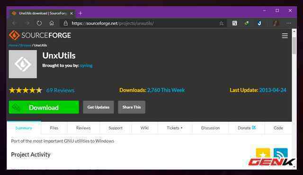Switch to the Files tab

click(54, 128)
